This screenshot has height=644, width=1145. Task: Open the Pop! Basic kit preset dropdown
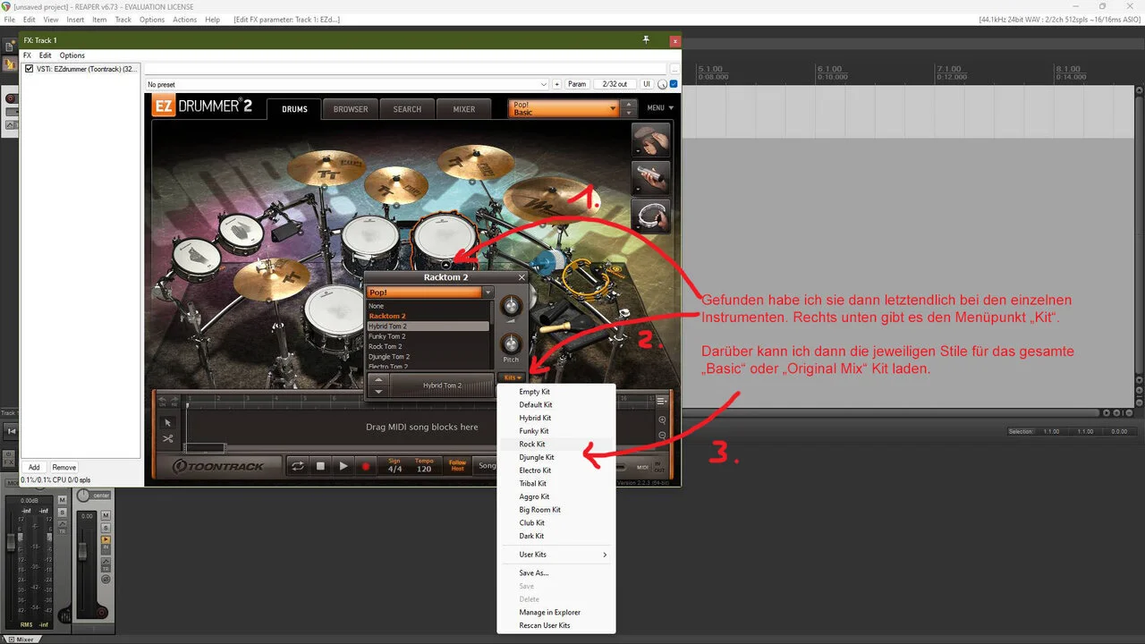pos(564,108)
